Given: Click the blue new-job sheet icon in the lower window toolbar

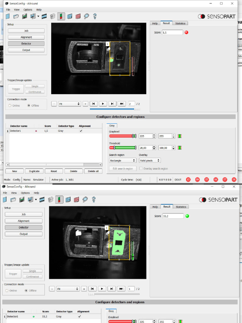Looking at the screenshot, I should 5,199.
